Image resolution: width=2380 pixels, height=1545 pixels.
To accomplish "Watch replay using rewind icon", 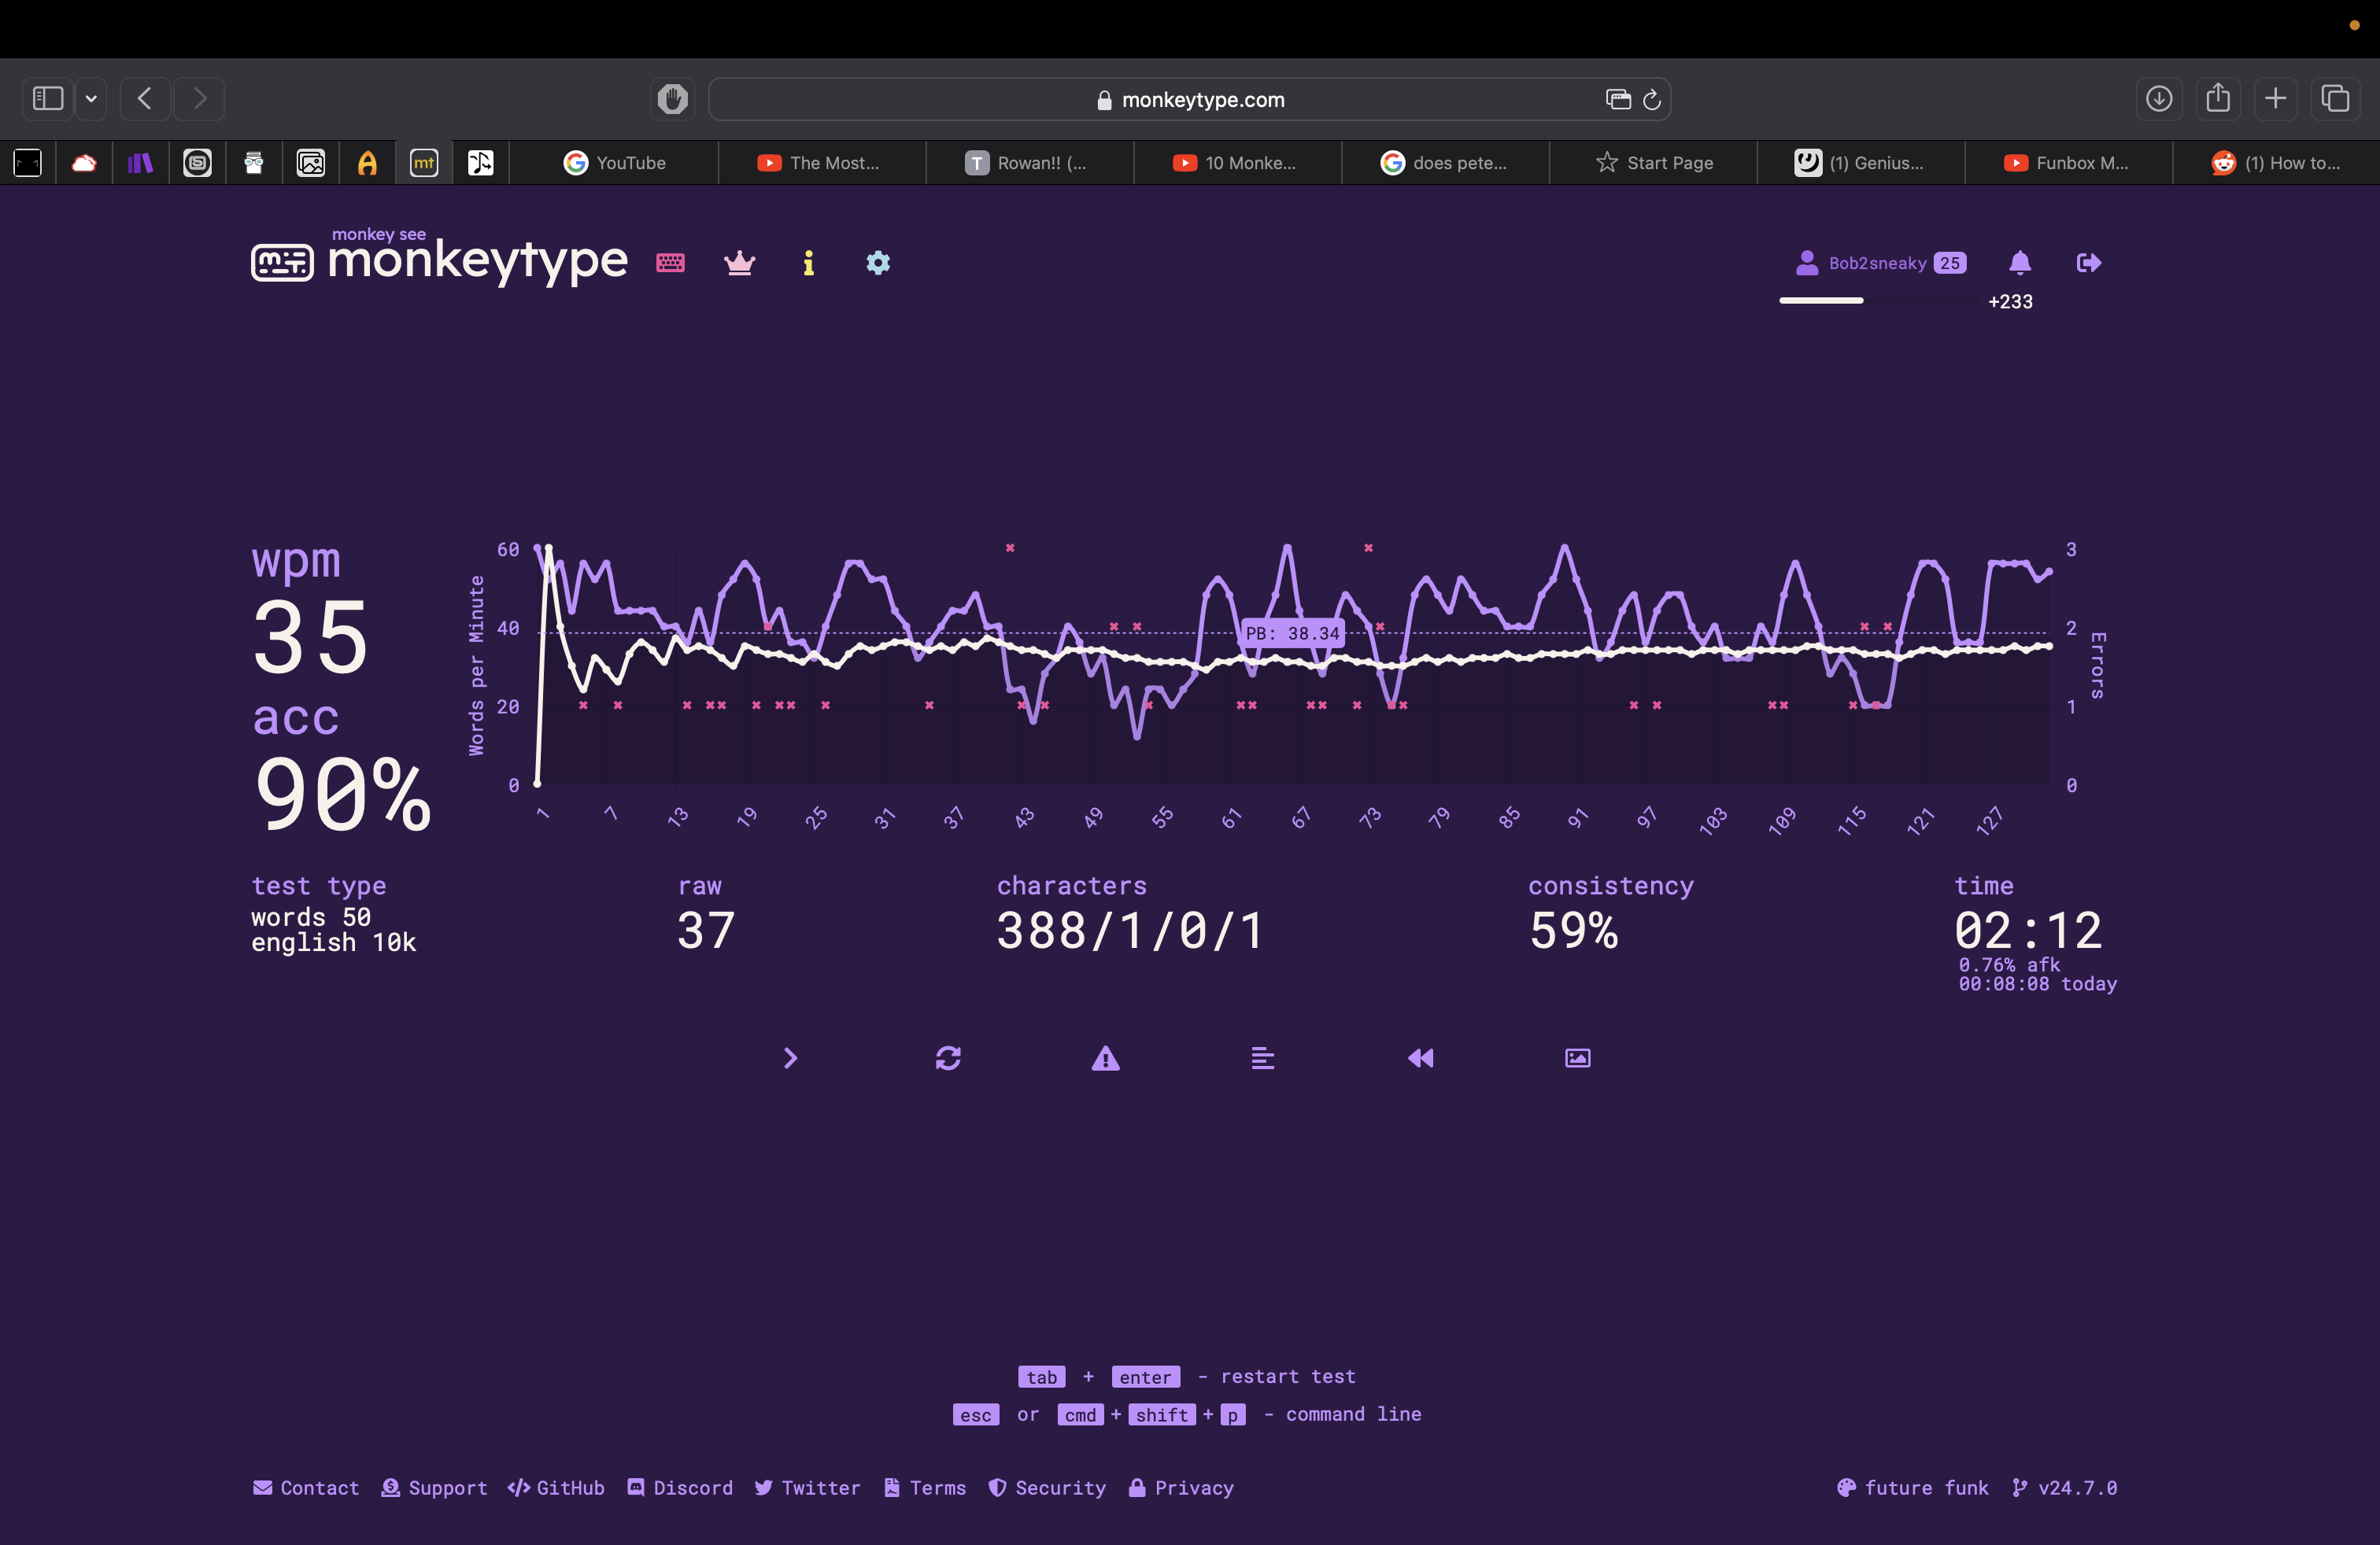I will pos(1420,1058).
